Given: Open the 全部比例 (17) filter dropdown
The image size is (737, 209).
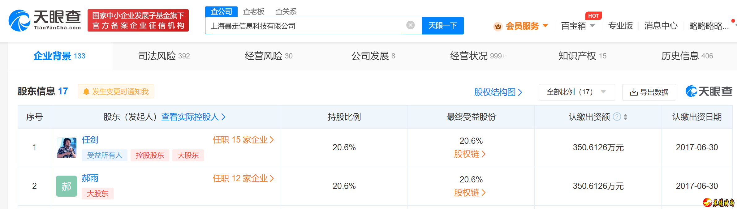Looking at the screenshot, I should (x=577, y=92).
